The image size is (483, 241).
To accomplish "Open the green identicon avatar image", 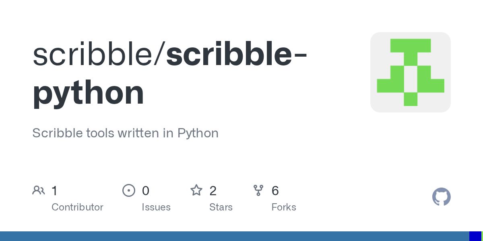I will pos(410,72).
